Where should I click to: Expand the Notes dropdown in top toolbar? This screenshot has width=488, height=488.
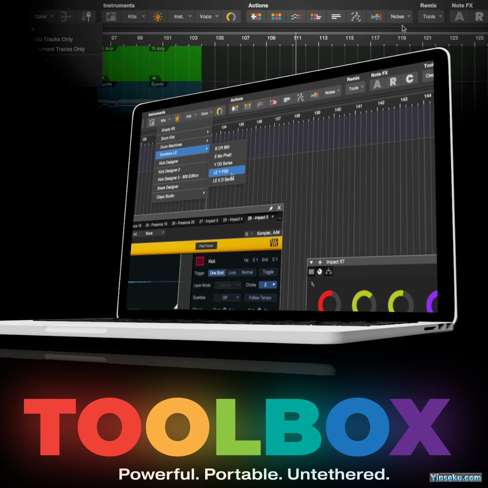(x=400, y=17)
